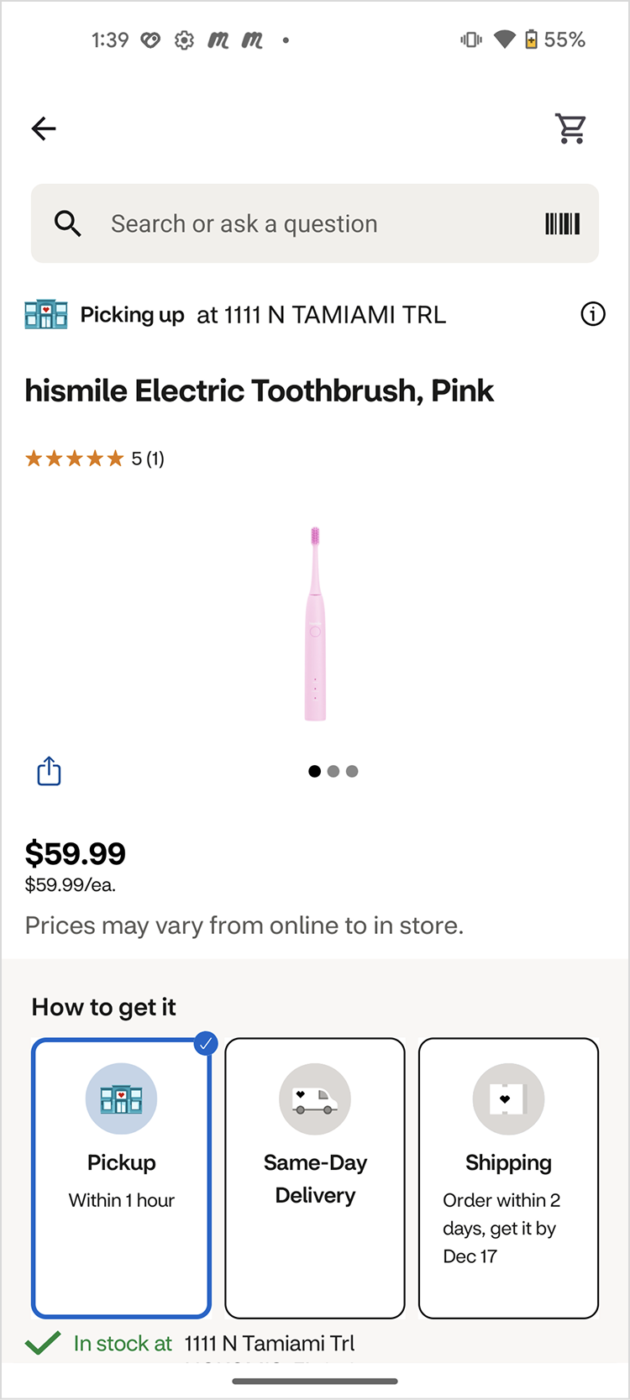Tap the battery indicator in status bar
Image resolution: width=630 pixels, height=1400 pixels.
tap(532, 39)
